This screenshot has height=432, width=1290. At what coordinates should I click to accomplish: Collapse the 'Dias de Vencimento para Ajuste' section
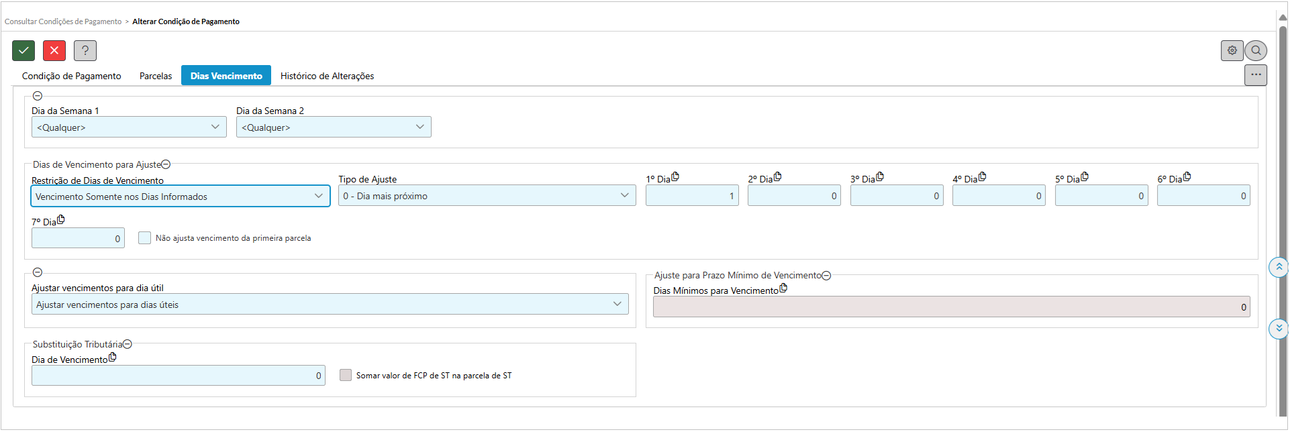[x=166, y=164]
